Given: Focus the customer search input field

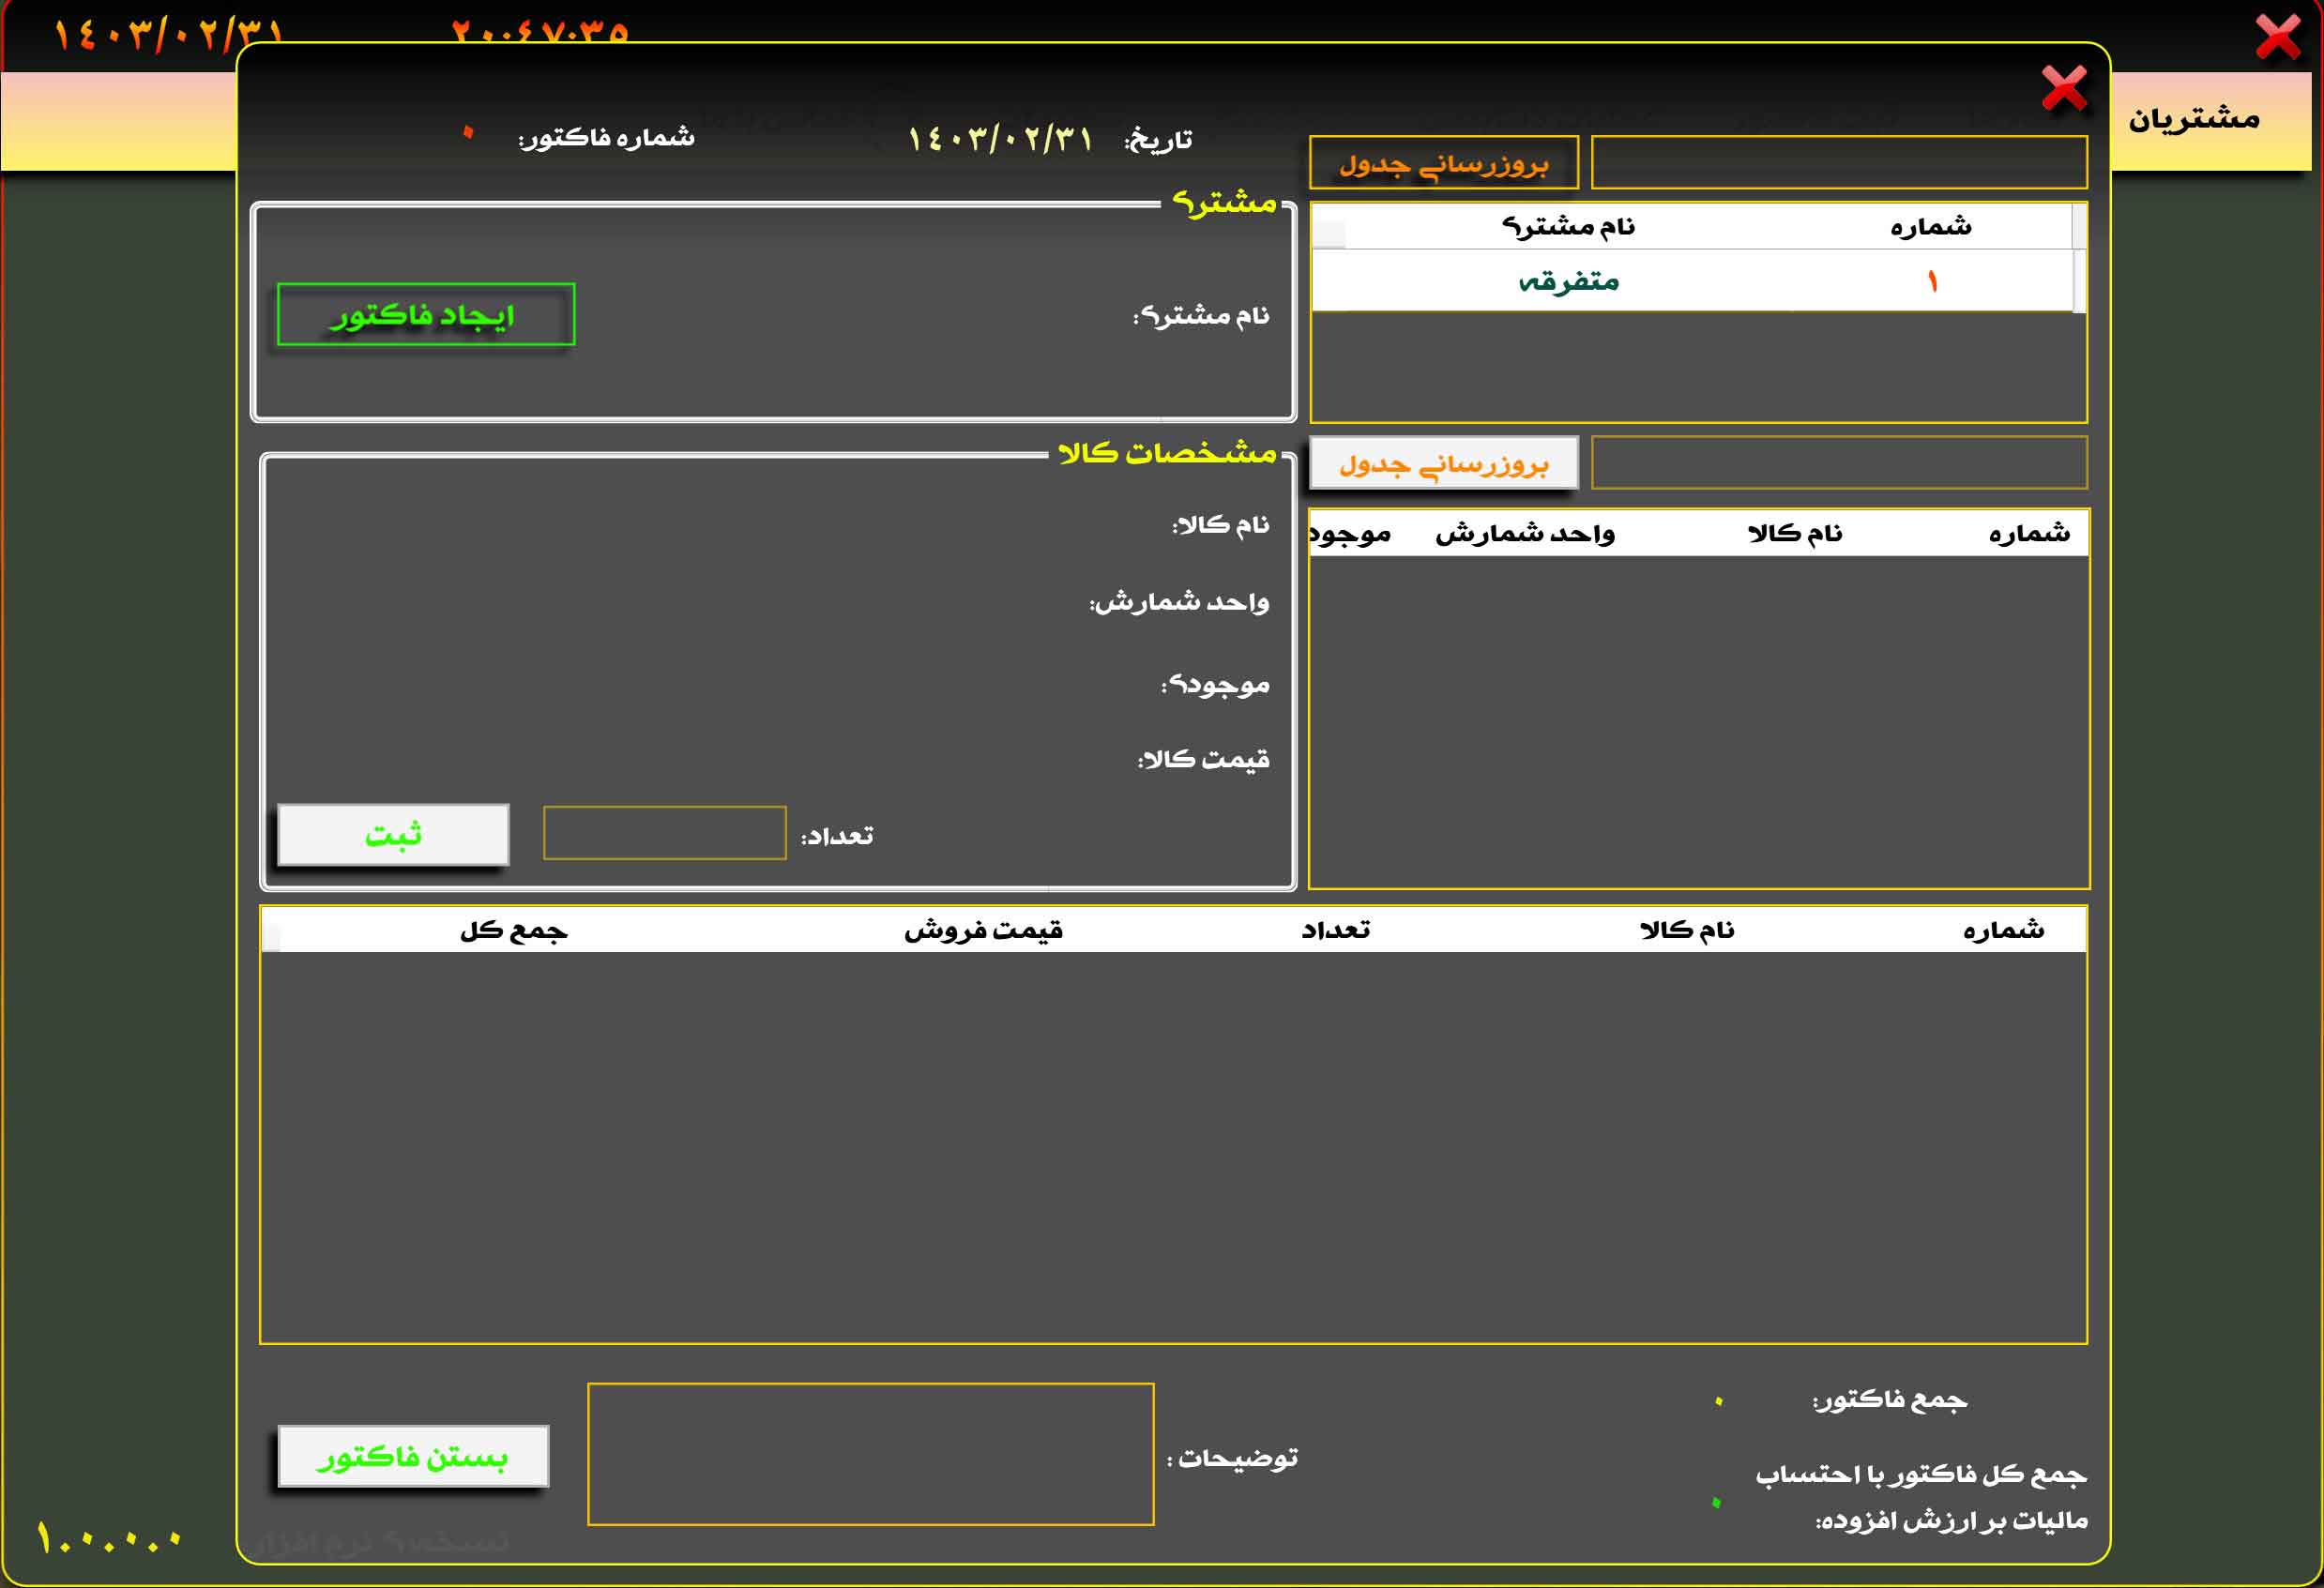Looking at the screenshot, I should [1838, 163].
